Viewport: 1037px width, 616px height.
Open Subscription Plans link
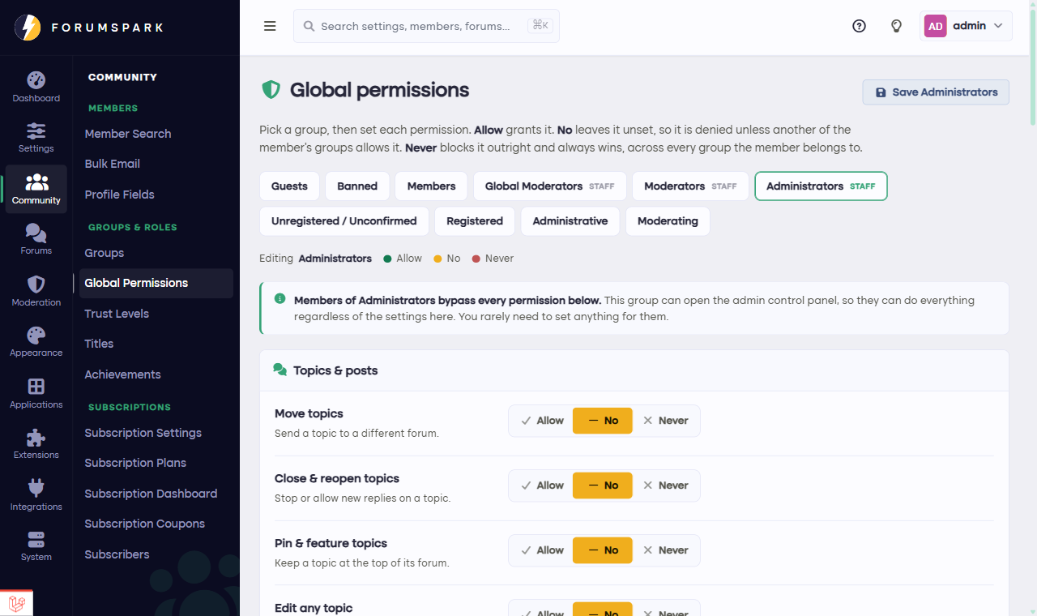tap(135, 463)
